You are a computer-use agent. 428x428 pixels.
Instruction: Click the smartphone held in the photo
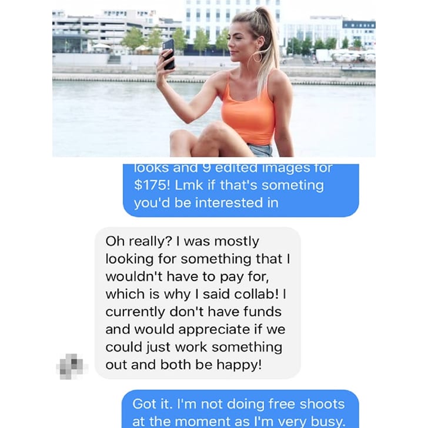tap(168, 54)
